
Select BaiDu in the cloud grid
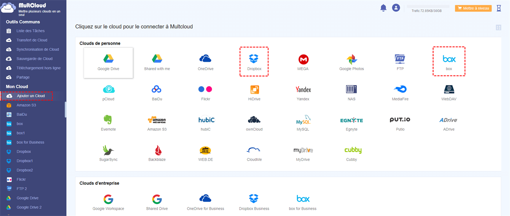[157, 93]
